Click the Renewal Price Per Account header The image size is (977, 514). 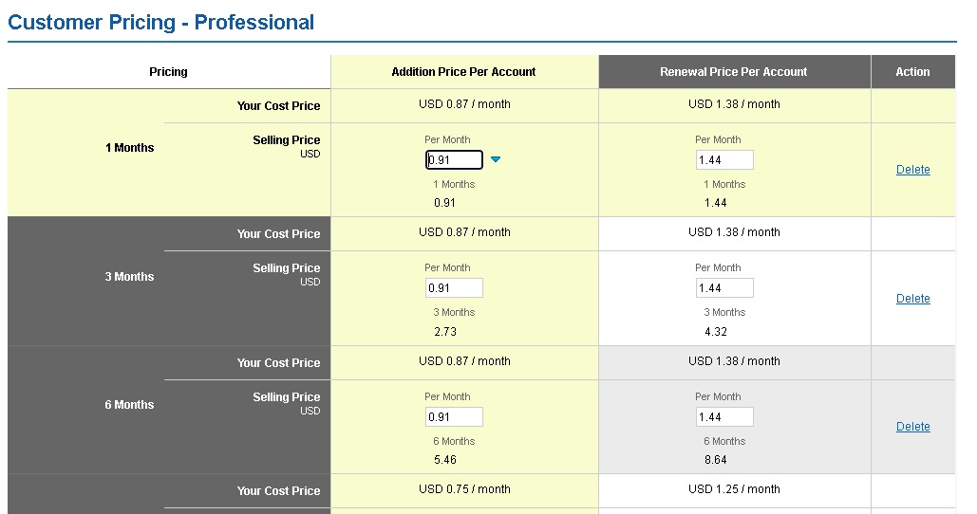coord(733,71)
